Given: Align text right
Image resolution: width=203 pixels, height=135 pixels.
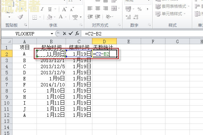Looking at the screenshot, I should tap(106, 8).
